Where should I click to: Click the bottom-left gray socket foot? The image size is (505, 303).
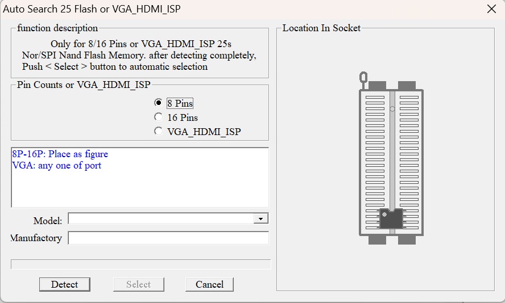pyautogui.click(x=377, y=240)
